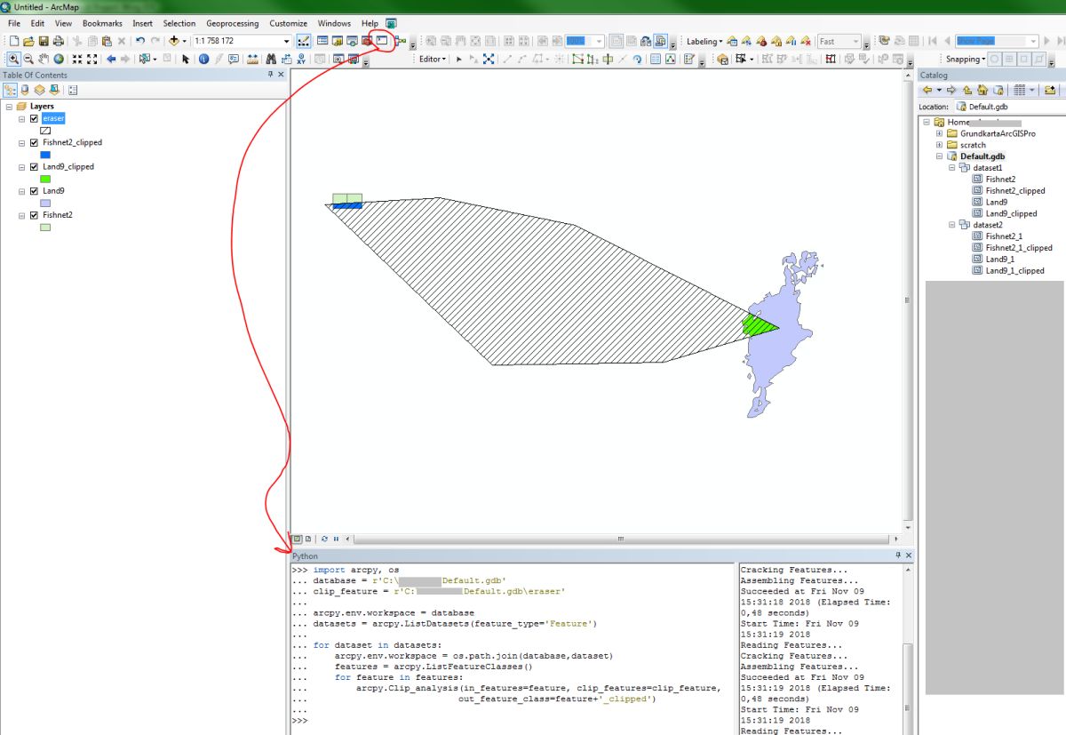Click the map horizontal scrollbar
Image resolution: width=1066 pixels, height=735 pixels.
622,539
